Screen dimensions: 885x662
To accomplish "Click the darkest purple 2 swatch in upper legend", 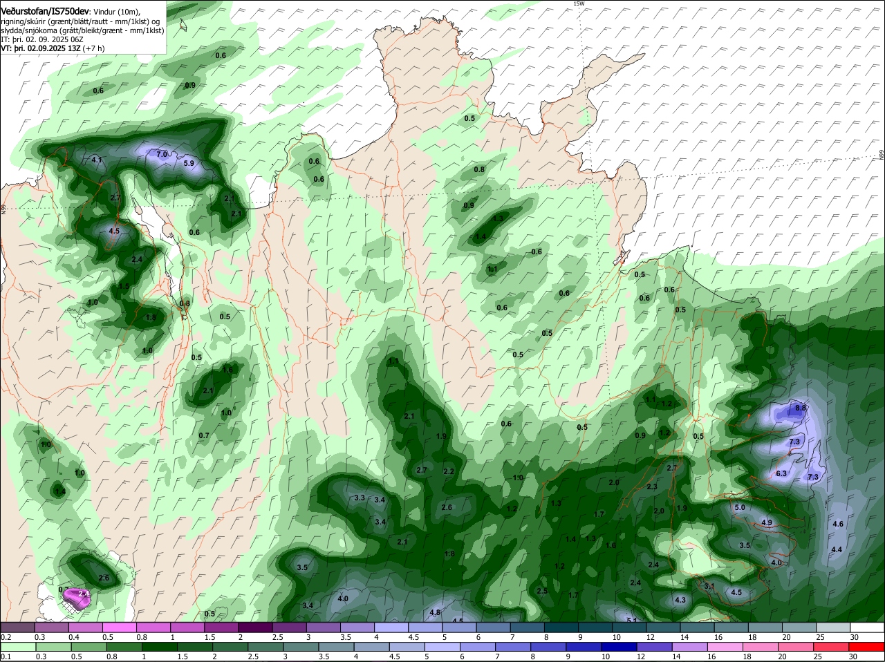I will 255,627.
